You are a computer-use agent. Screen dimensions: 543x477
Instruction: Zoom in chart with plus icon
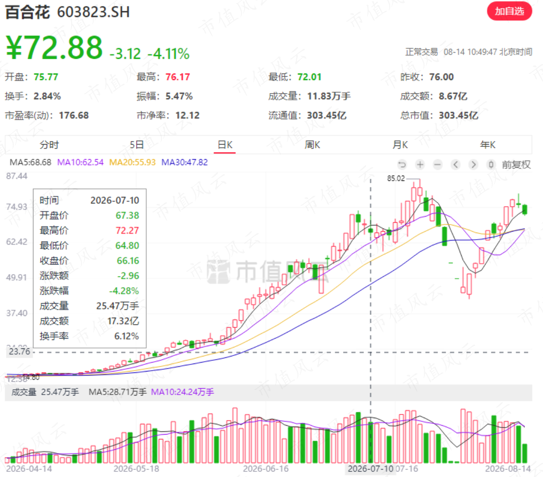click(x=420, y=164)
